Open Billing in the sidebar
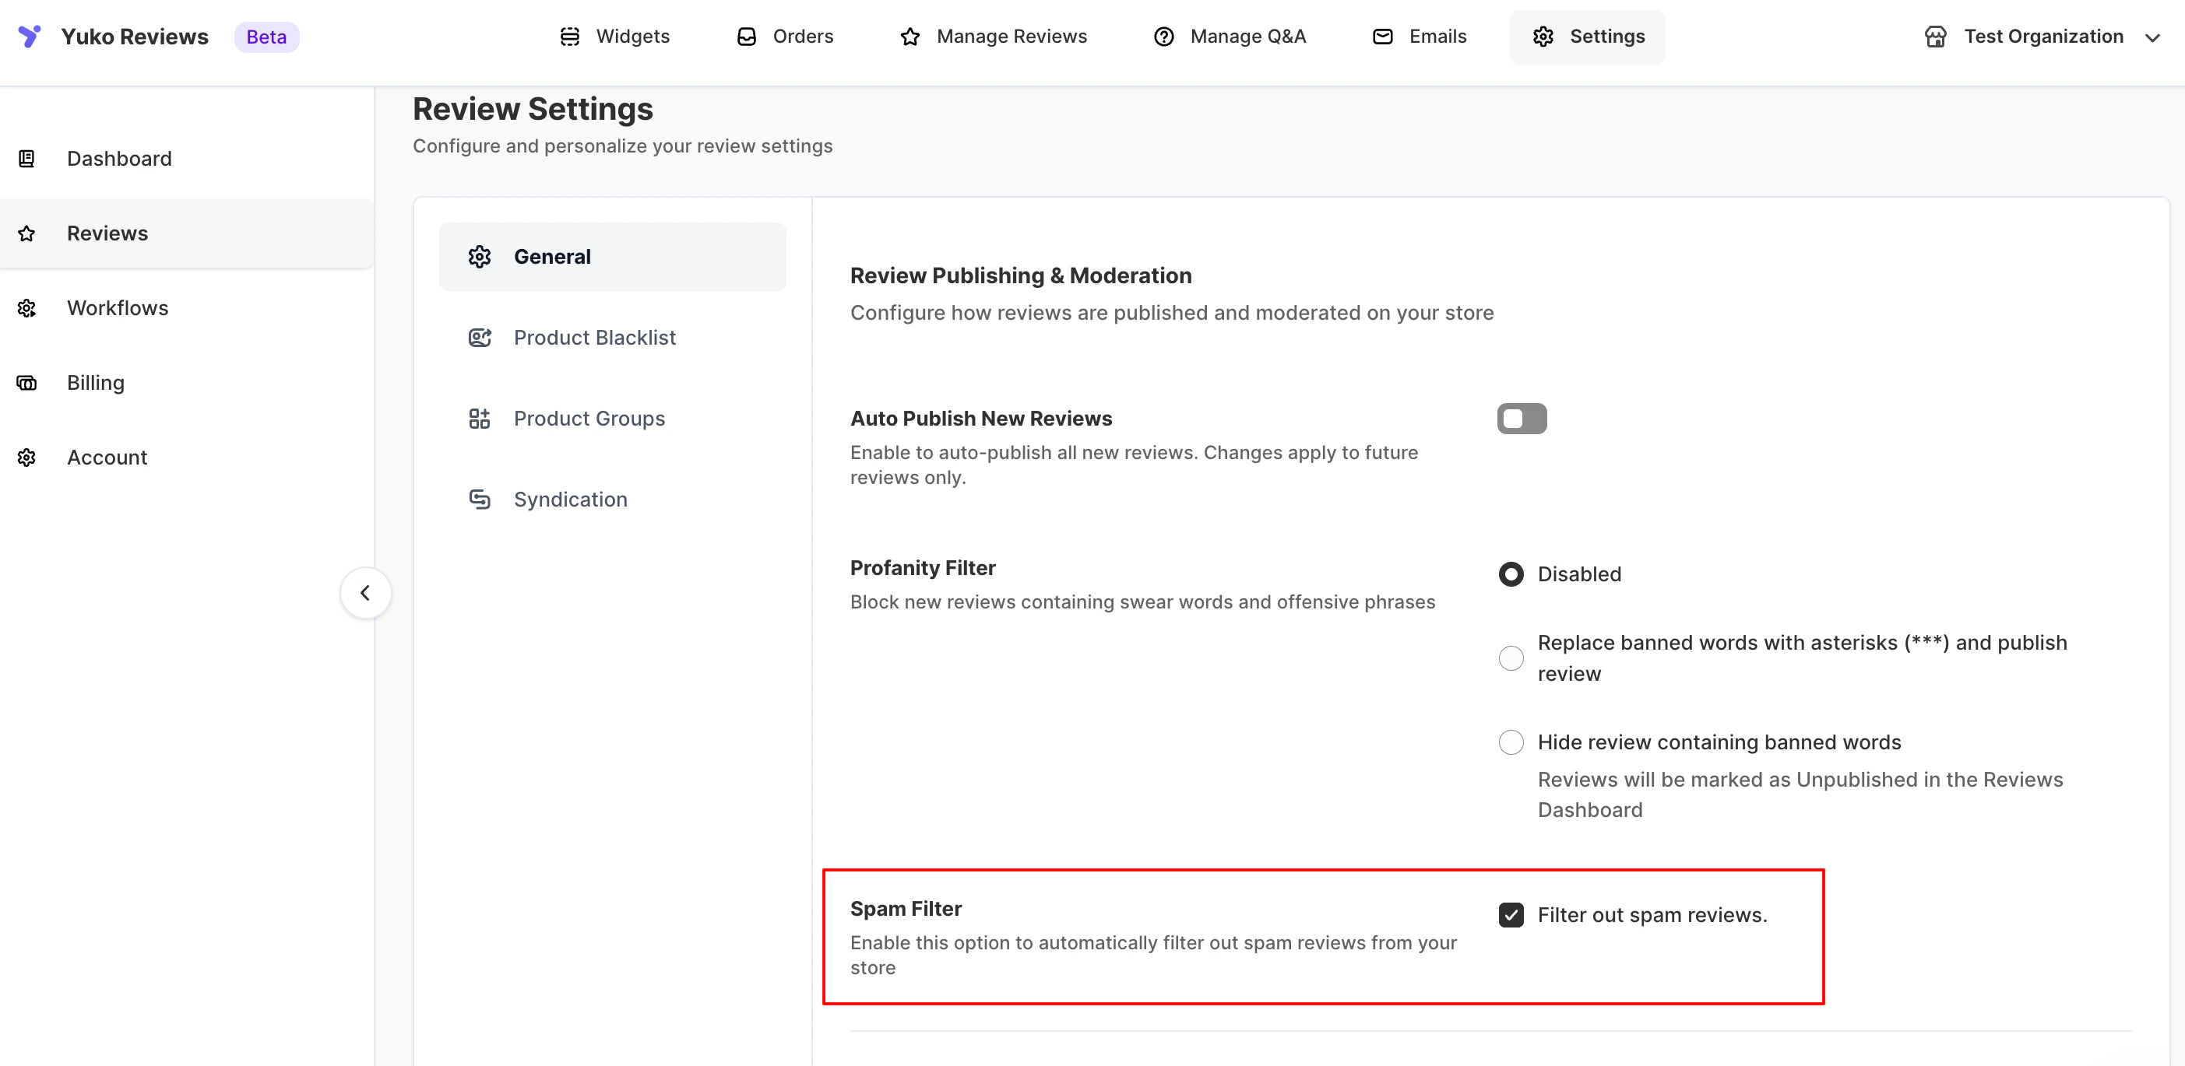 pos(187,383)
